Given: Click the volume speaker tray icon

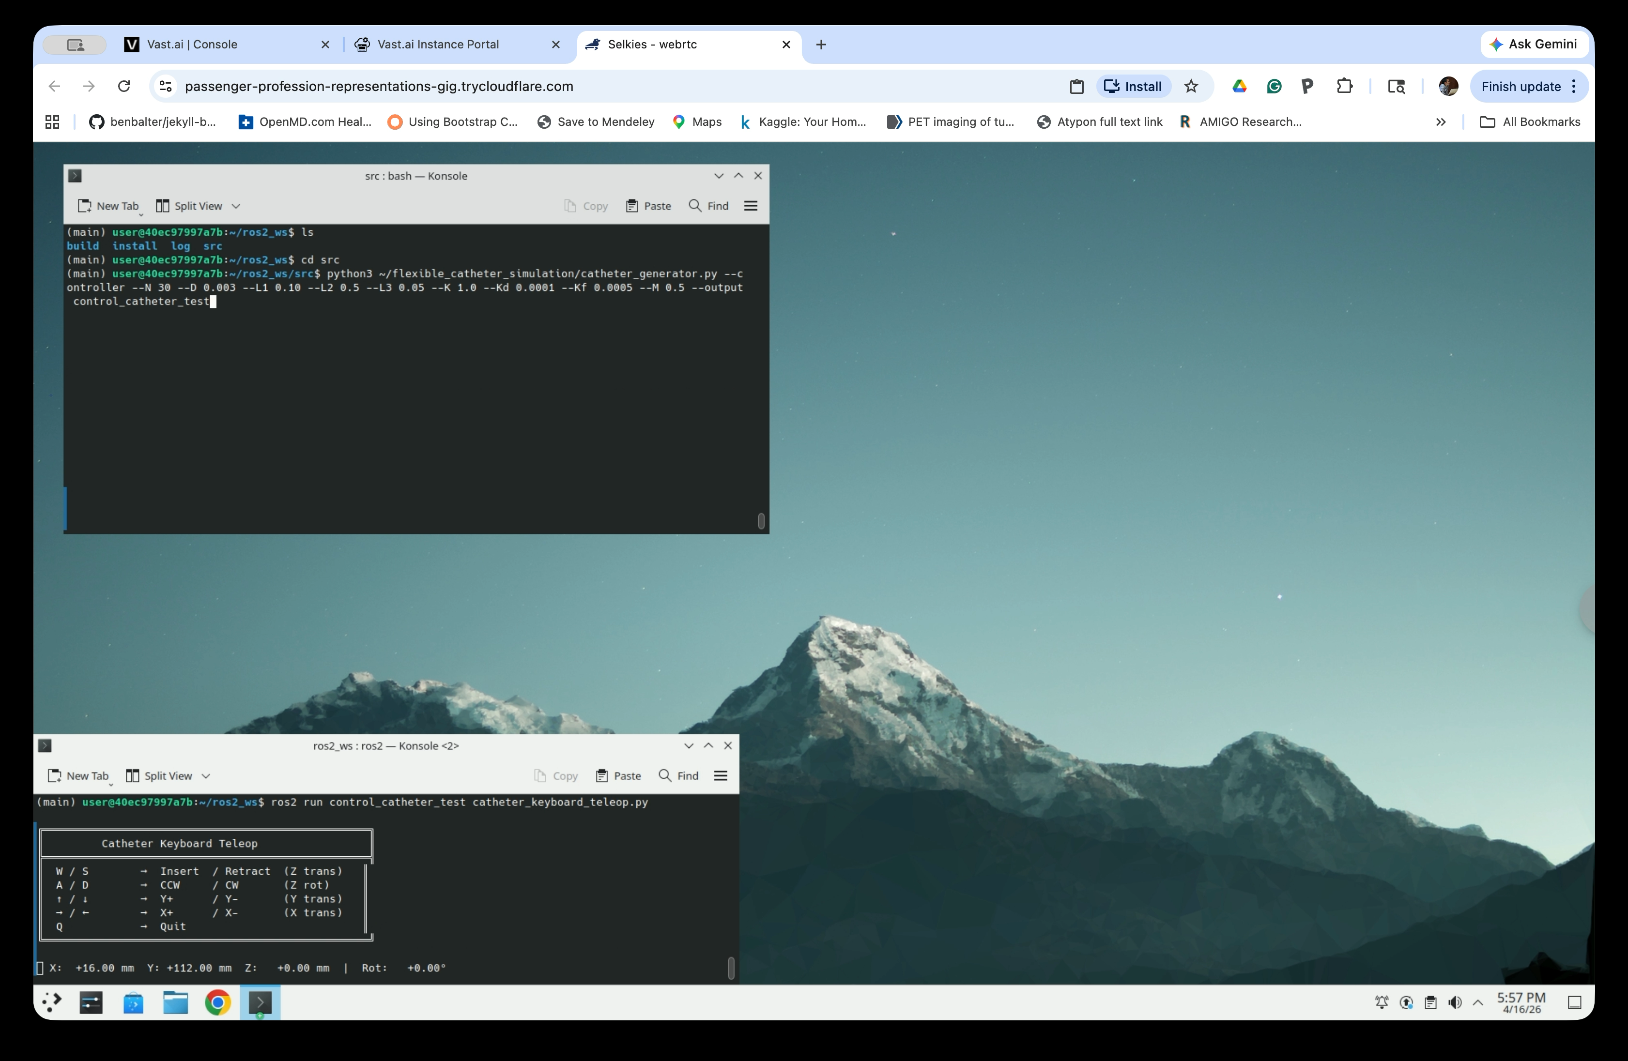Looking at the screenshot, I should (x=1454, y=1003).
